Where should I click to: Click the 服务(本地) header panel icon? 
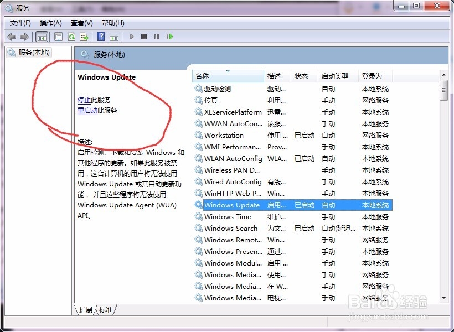click(x=85, y=54)
